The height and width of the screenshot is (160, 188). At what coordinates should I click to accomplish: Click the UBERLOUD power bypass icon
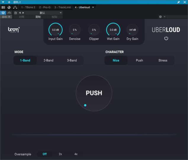tap(166, 38)
